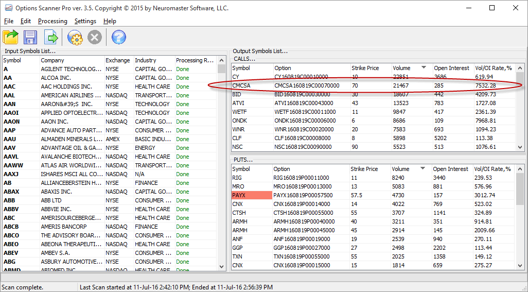
Task: Select the ATVI symbol in CALLS
Action: click(x=238, y=103)
